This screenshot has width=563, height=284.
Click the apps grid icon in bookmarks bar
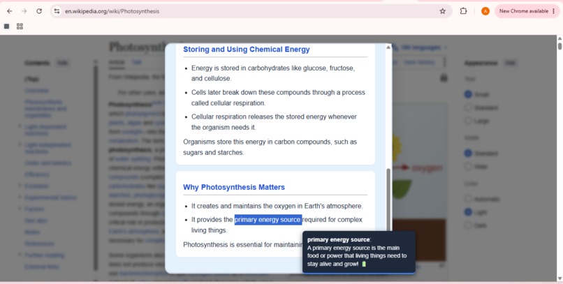coord(20,27)
